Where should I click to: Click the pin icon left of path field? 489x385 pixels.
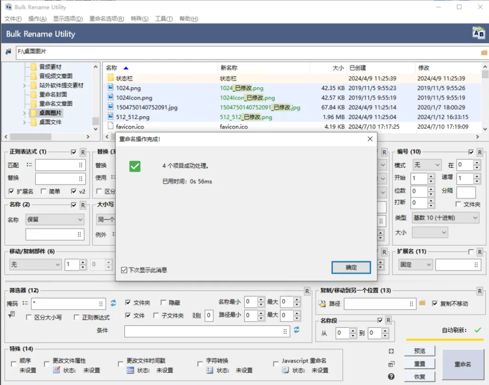coord(8,52)
